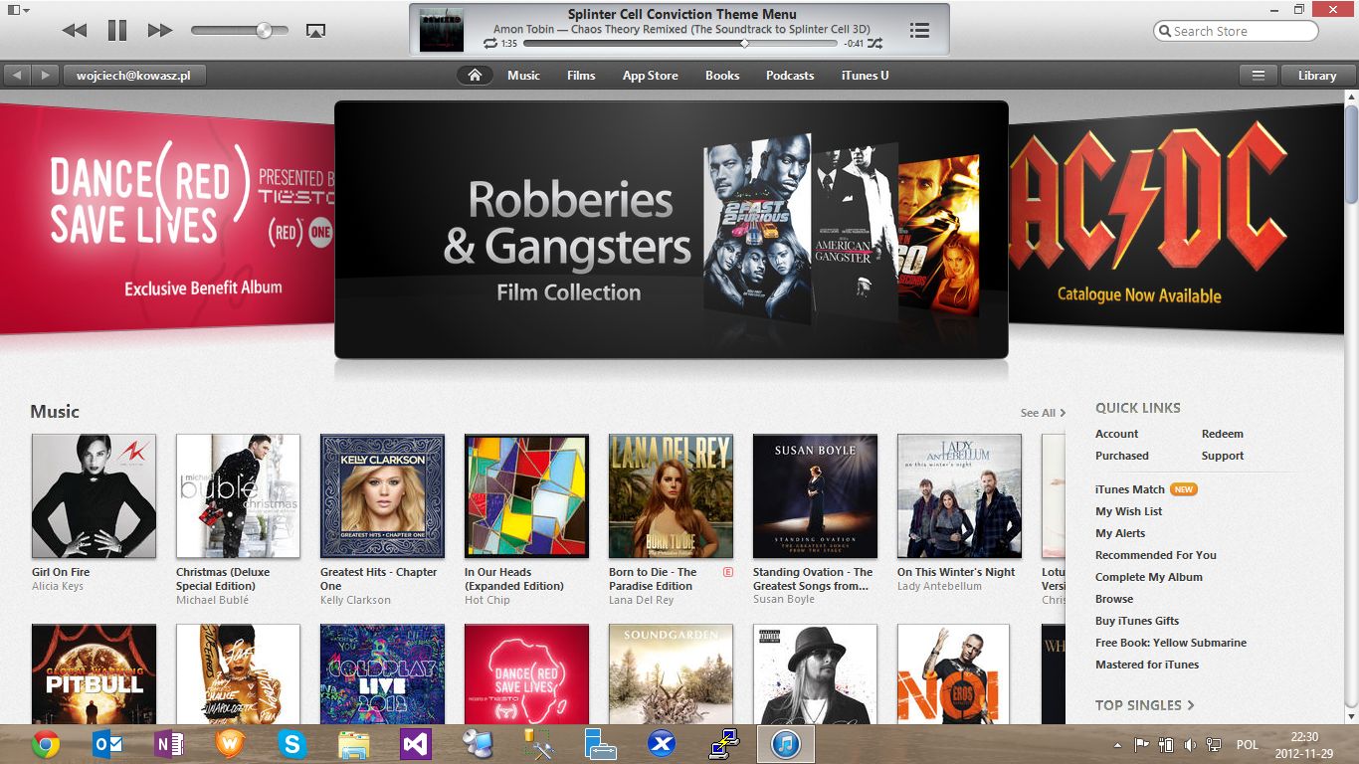
Task: Skip forward to the next track
Action: (x=160, y=31)
